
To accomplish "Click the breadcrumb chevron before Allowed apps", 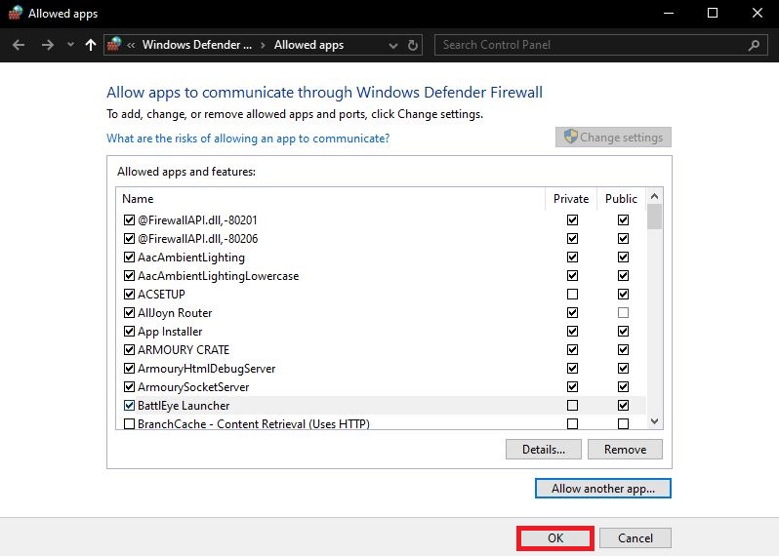I will point(263,45).
